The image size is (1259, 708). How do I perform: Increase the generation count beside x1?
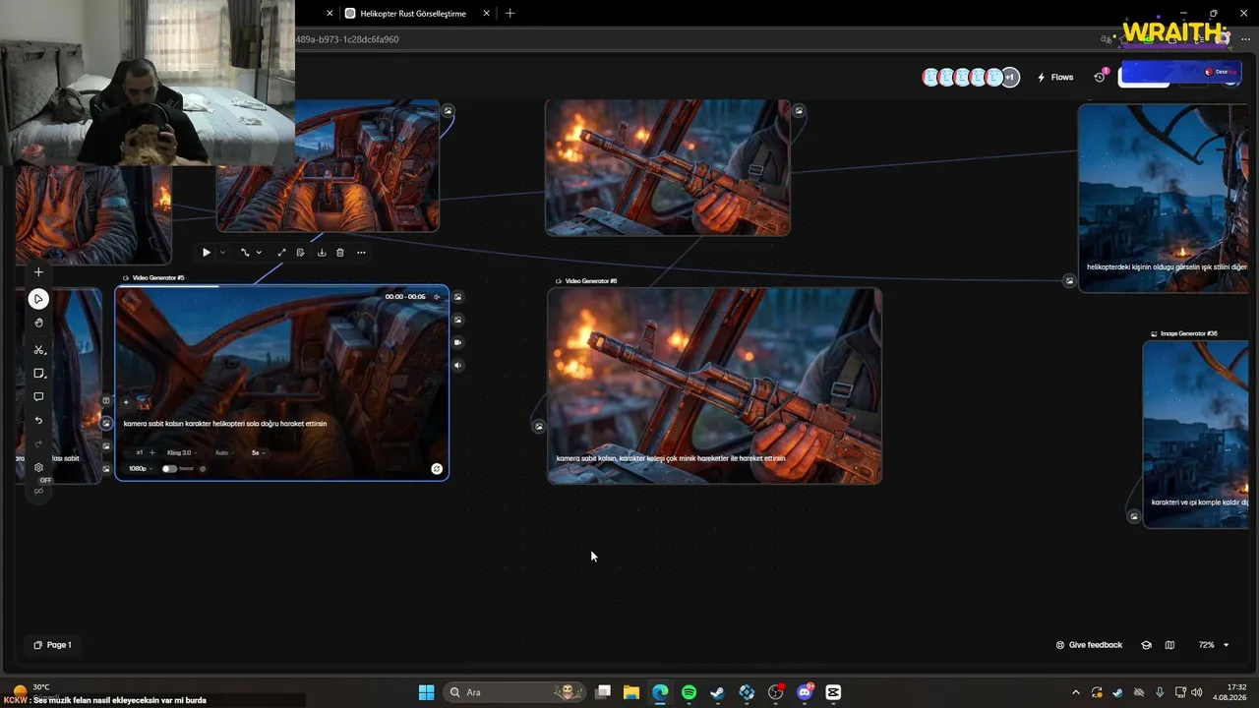(x=151, y=453)
